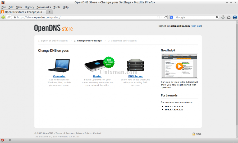Open the History menu
Viewport: 238px width, 143px height.
tap(29, 7)
